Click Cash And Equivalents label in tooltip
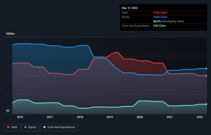 click(x=135, y=26)
